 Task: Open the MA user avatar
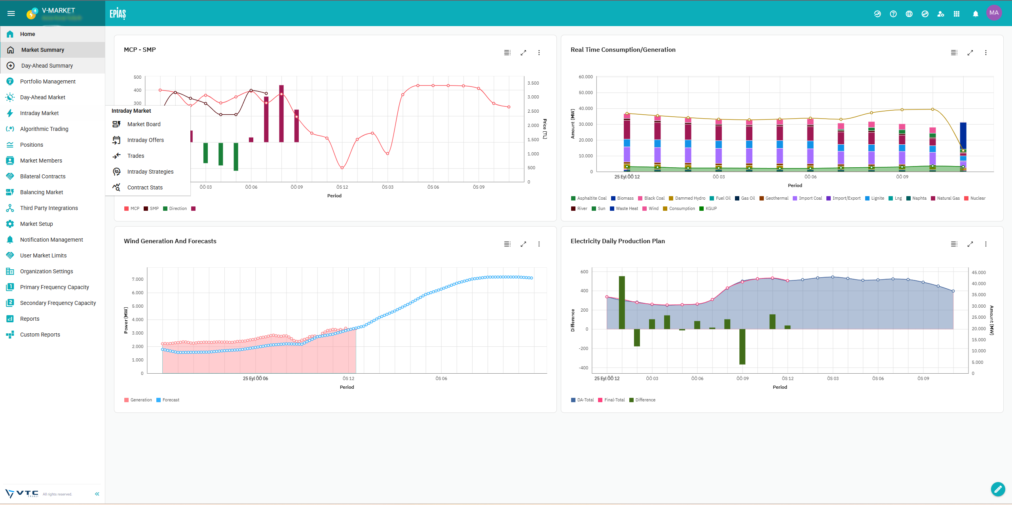pos(994,13)
